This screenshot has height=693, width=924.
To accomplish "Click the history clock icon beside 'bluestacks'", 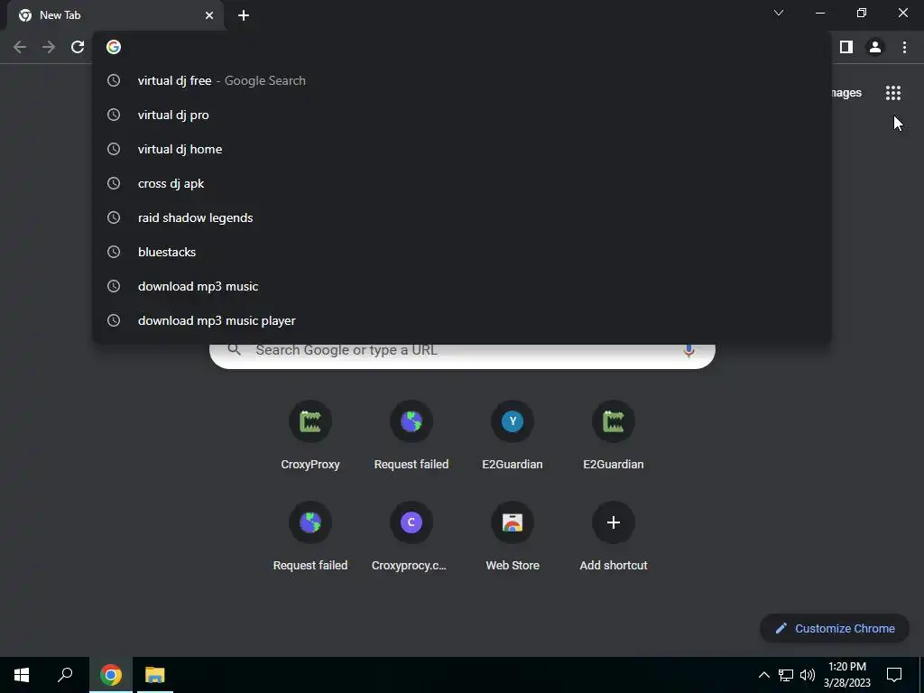I will 114,252.
